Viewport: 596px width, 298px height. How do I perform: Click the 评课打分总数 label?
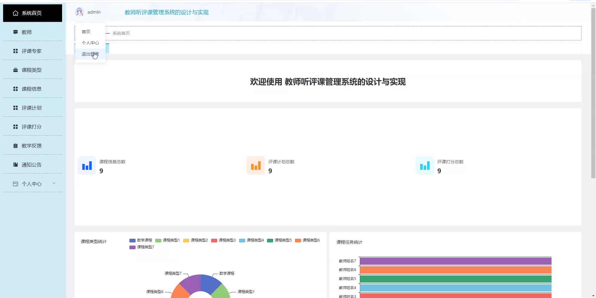tap(450, 162)
